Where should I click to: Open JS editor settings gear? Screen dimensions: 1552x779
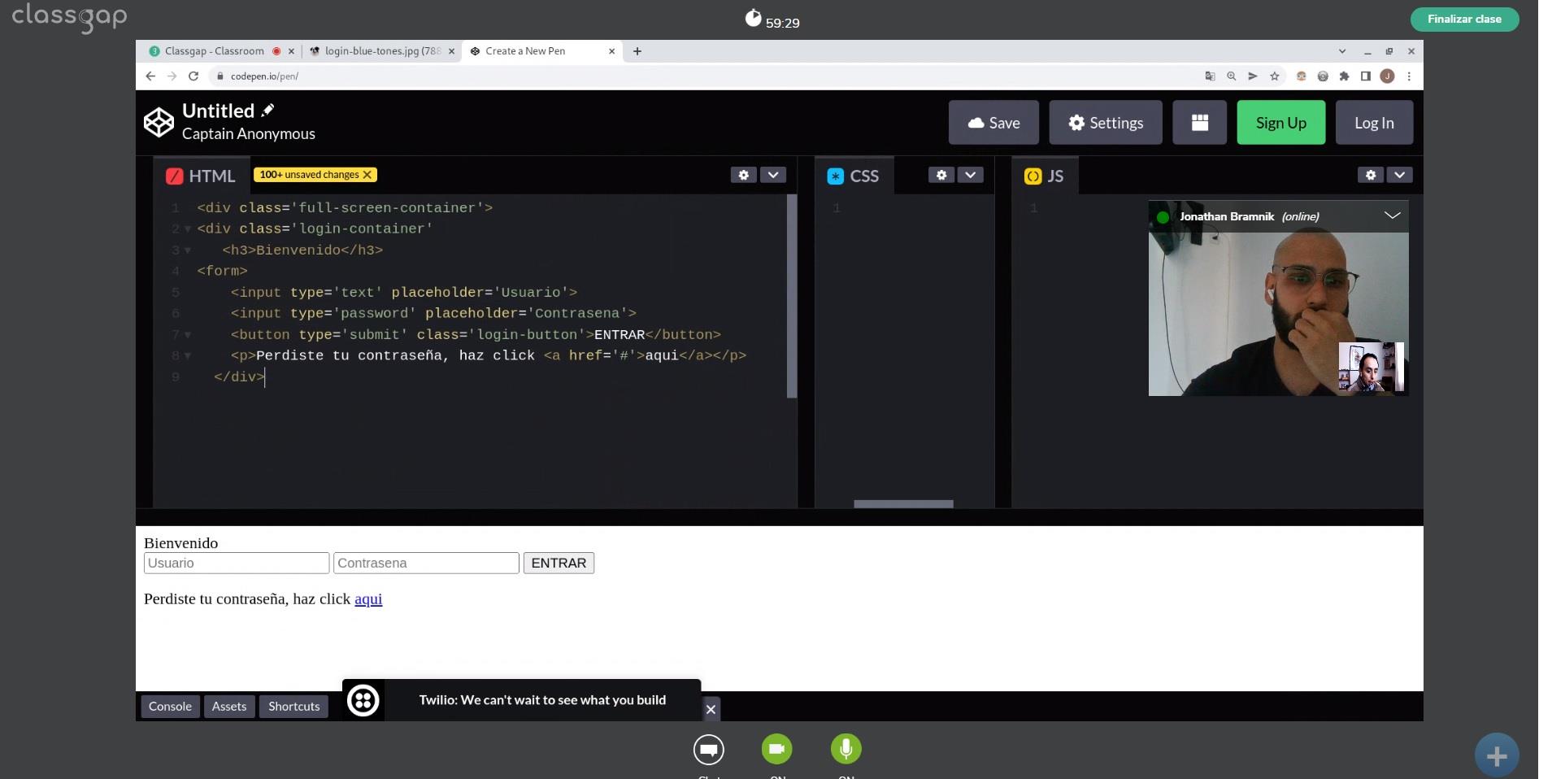(x=1370, y=175)
